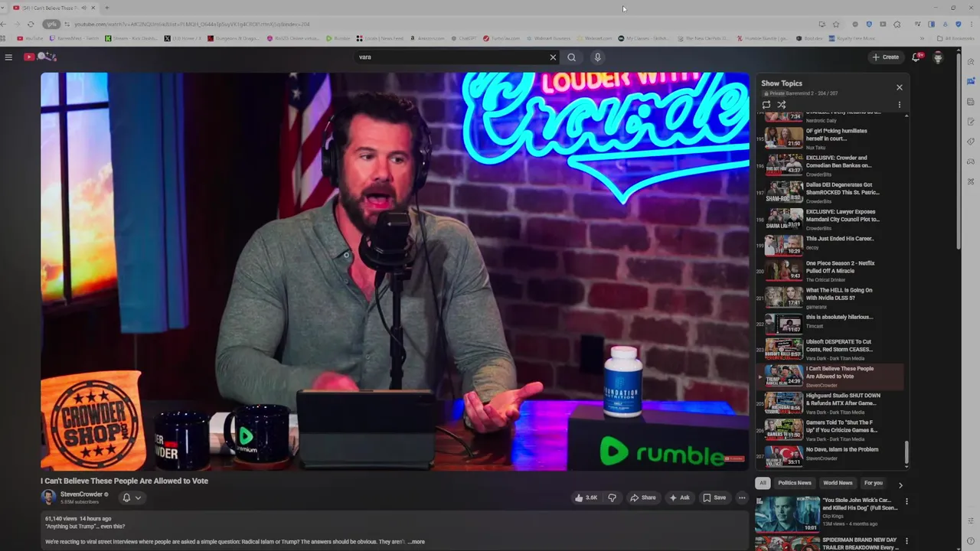The image size is (980, 551).
Task: Open browser sidebar tools icon
Action: coord(970,181)
